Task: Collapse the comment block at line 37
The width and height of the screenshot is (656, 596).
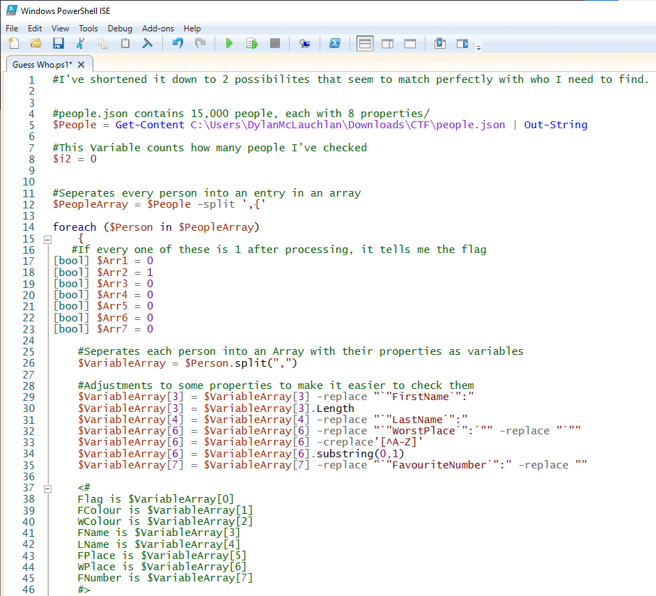Action: pos(47,489)
